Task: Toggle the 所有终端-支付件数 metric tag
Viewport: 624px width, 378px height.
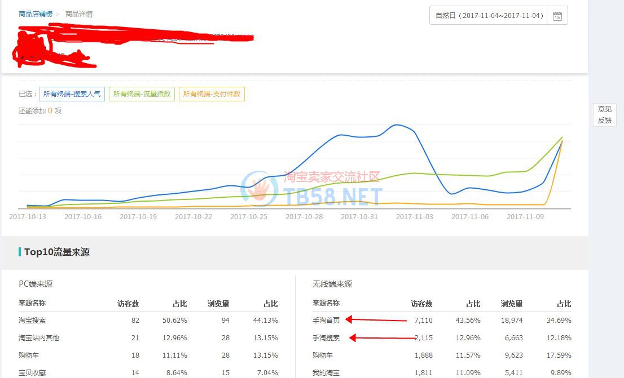Action: pyautogui.click(x=212, y=94)
